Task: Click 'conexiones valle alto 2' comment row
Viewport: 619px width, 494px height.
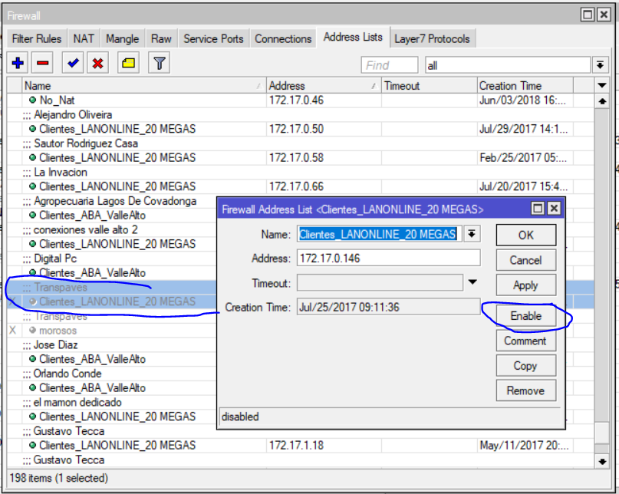Action: 113,230
